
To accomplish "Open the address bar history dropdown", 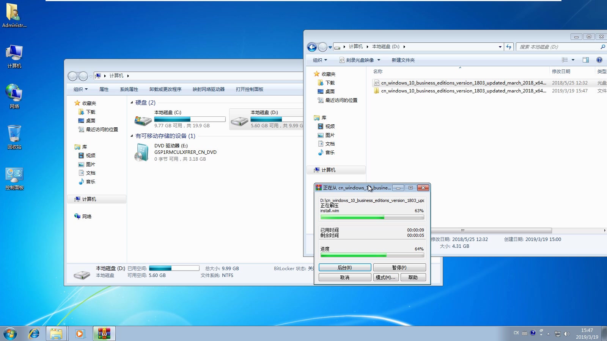I will coord(500,47).
